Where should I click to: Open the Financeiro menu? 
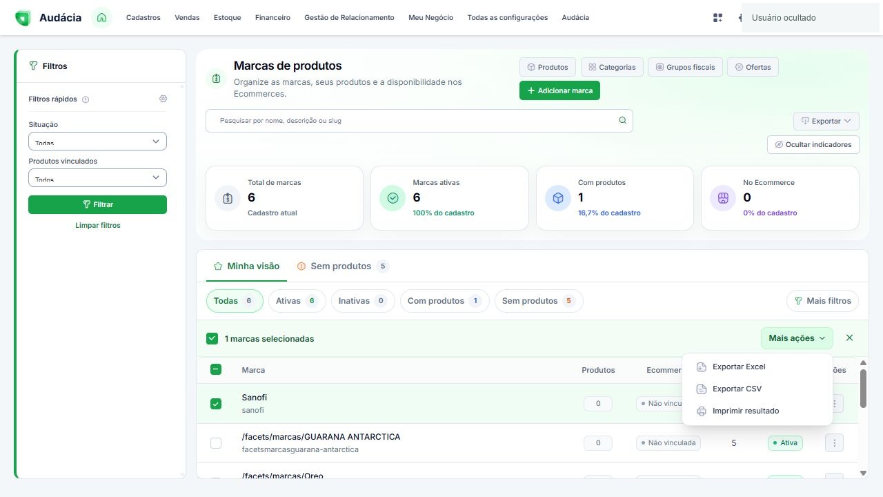[272, 17]
